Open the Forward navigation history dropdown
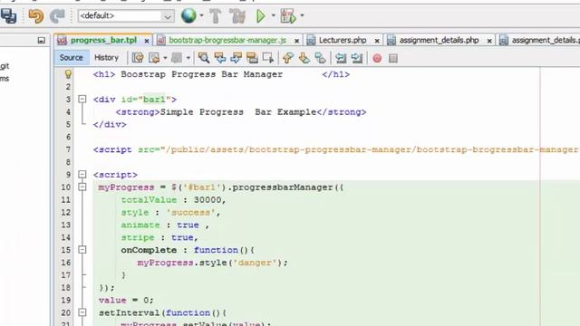Image resolution: width=580 pixels, height=326 pixels. (188, 58)
